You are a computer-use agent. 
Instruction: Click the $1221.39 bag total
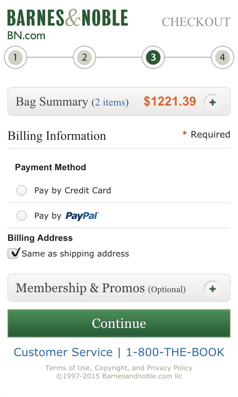(170, 101)
